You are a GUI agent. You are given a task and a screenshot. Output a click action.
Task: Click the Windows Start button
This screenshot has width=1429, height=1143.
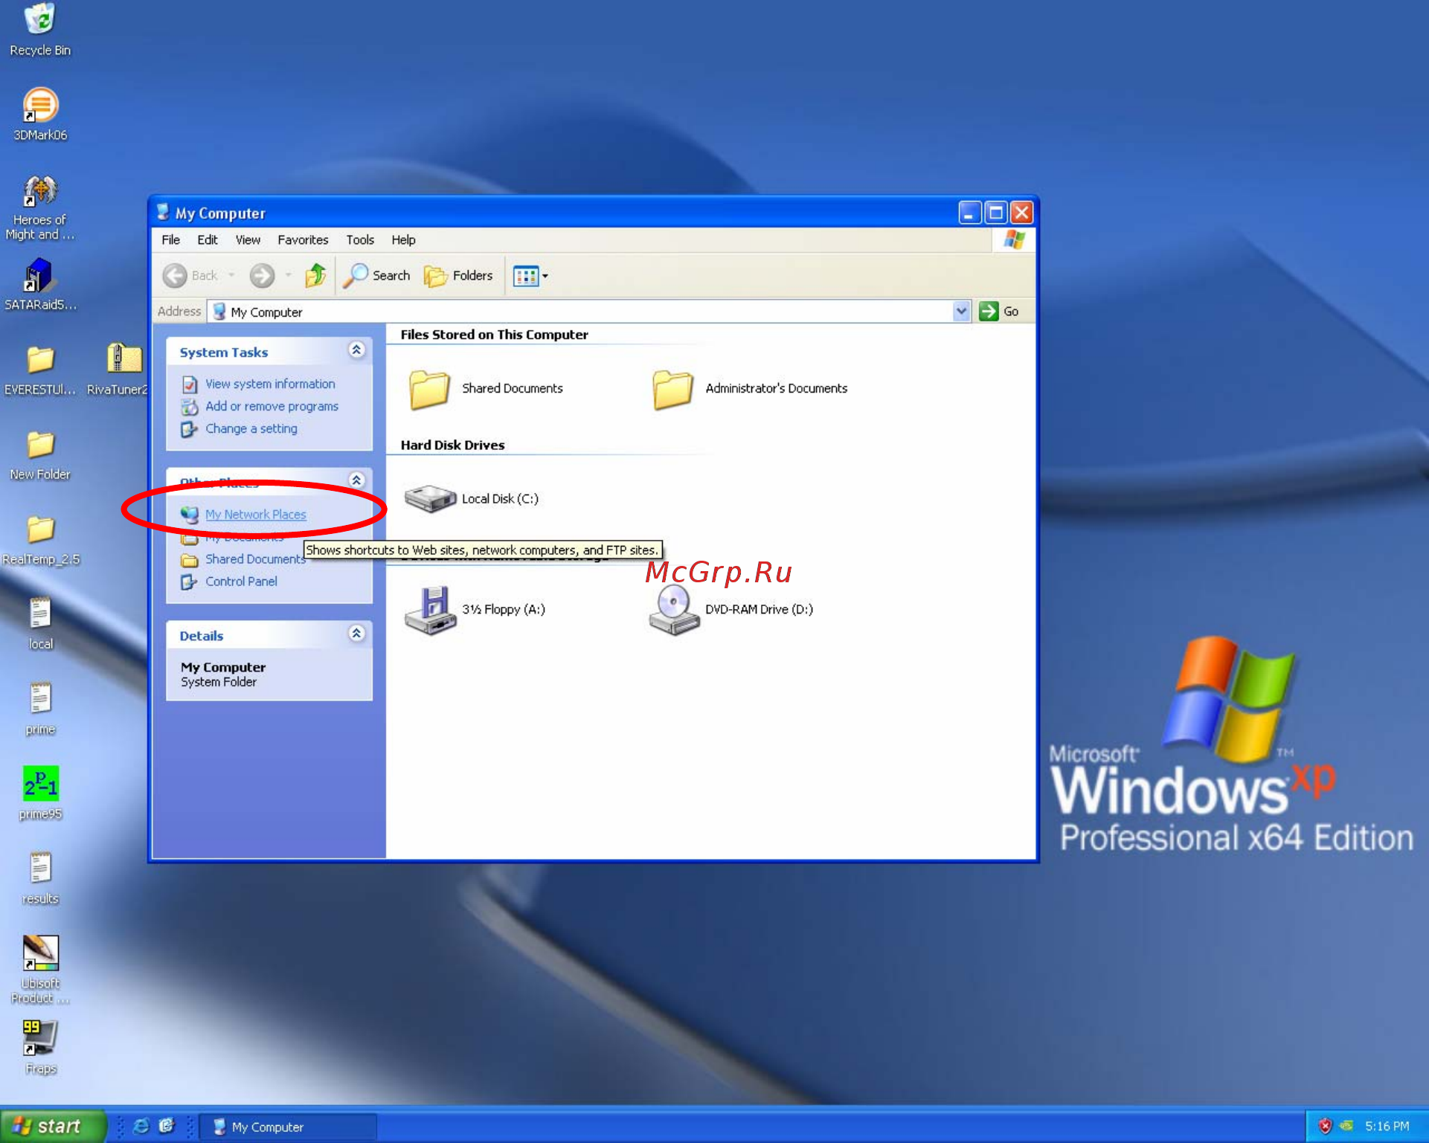pyautogui.click(x=52, y=1127)
